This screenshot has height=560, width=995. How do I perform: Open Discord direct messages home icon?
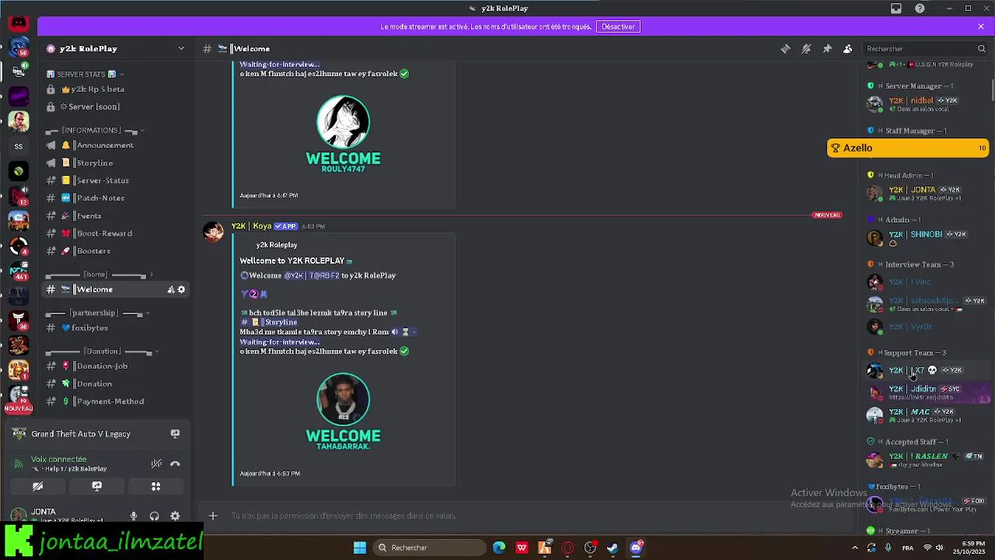pyautogui.click(x=19, y=23)
